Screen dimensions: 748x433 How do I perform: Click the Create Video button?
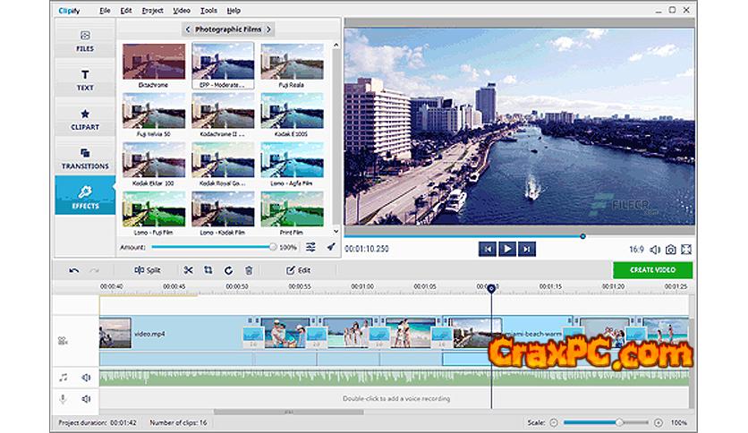(x=652, y=269)
